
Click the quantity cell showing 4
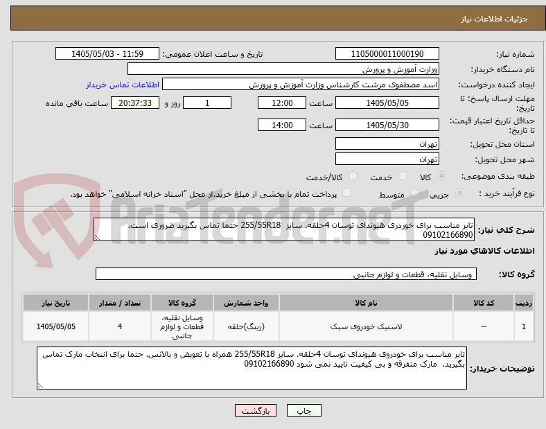(120, 326)
